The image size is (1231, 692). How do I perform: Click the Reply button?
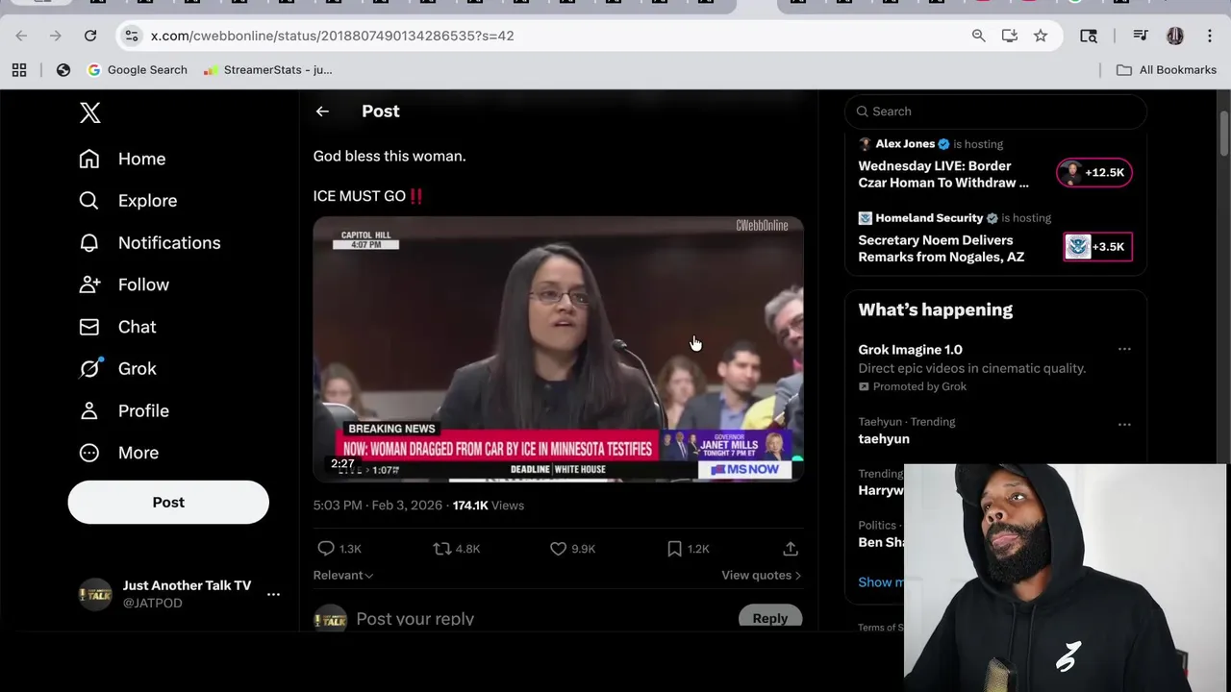(x=769, y=619)
